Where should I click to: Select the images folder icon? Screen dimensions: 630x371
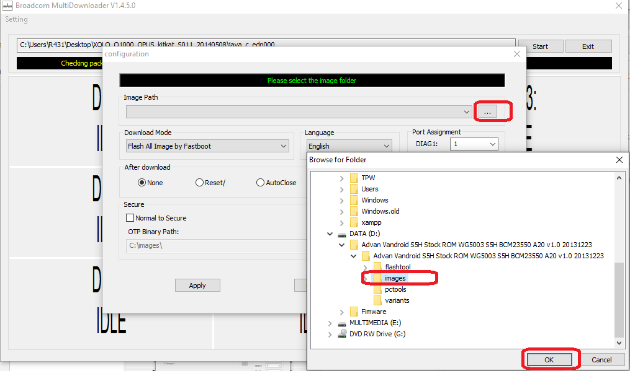click(x=377, y=278)
